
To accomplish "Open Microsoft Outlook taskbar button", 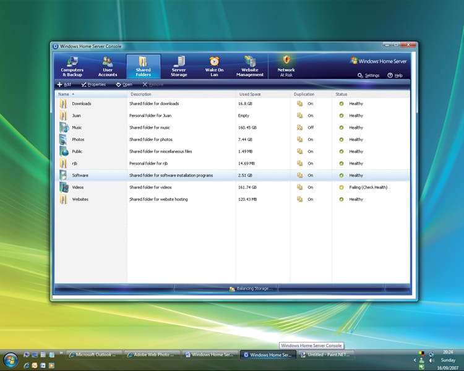I will pos(95,354).
